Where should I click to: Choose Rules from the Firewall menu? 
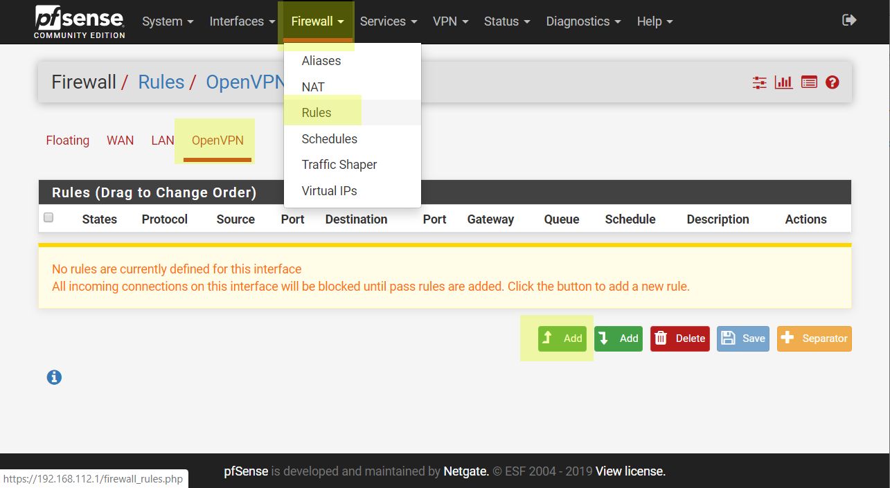353,113
